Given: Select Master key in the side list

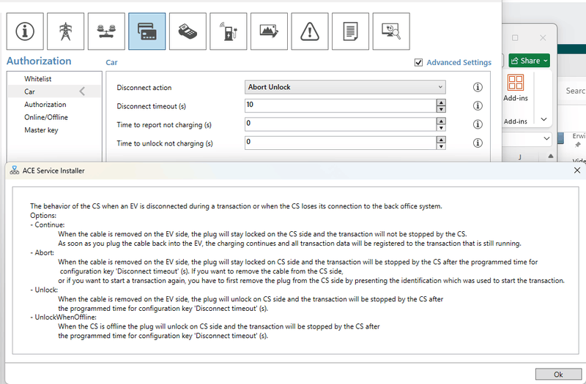Looking at the screenshot, I should tap(41, 130).
